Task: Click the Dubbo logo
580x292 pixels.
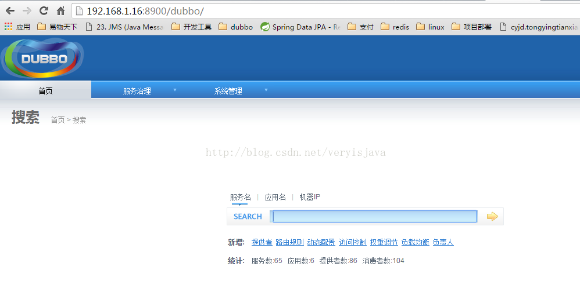Action: tap(42, 59)
